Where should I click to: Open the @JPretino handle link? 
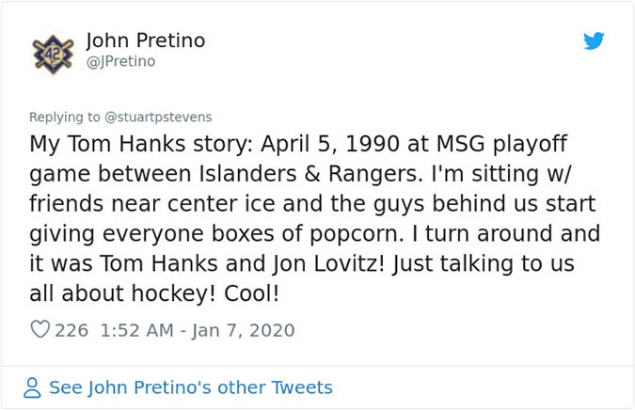120,62
